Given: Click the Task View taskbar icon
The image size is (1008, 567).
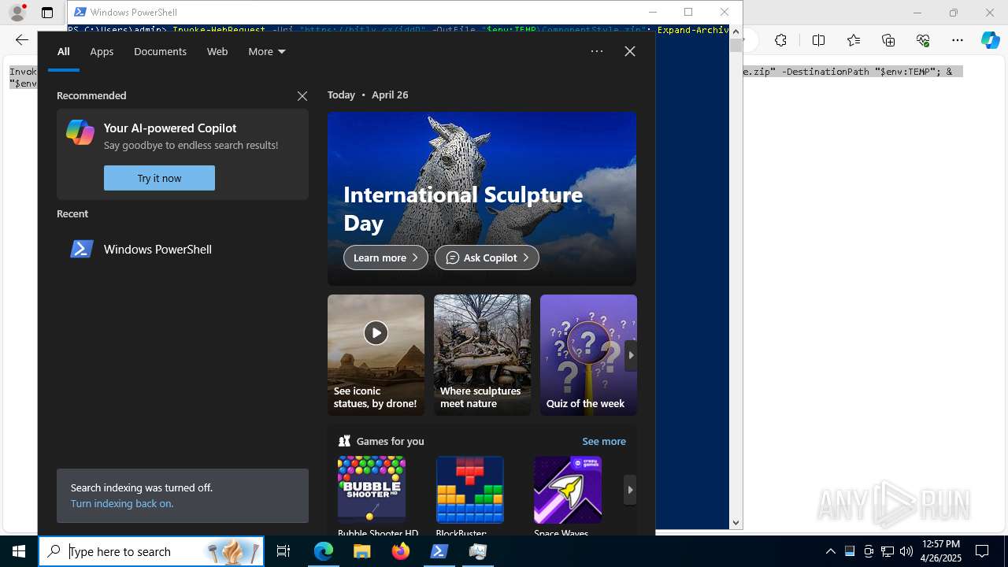Looking at the screenshot, I should click(283, 551).
